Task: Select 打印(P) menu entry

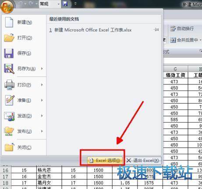Action: click(24, 85)
